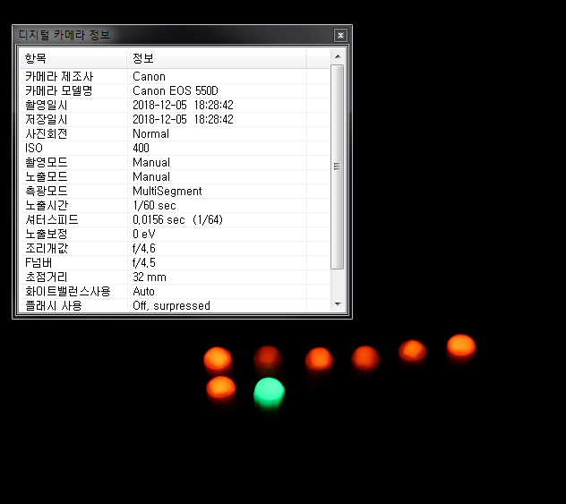Click the scrollbar up arrow
Image resolution: width=566 pixels, height=504 pixels.
[x=338, y=56]
